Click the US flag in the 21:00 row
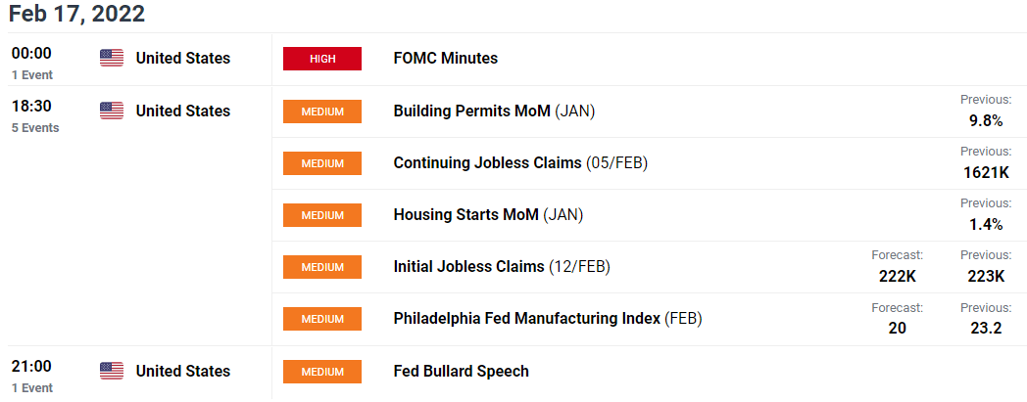The width and height of the screenshot is (1027, 402). click(x=112, y=372)
